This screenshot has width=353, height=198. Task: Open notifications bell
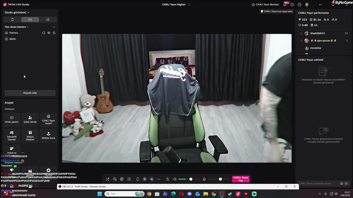click(285, 4)
